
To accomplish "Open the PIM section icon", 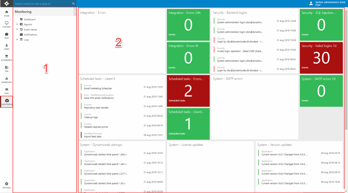I will point(7,68).
